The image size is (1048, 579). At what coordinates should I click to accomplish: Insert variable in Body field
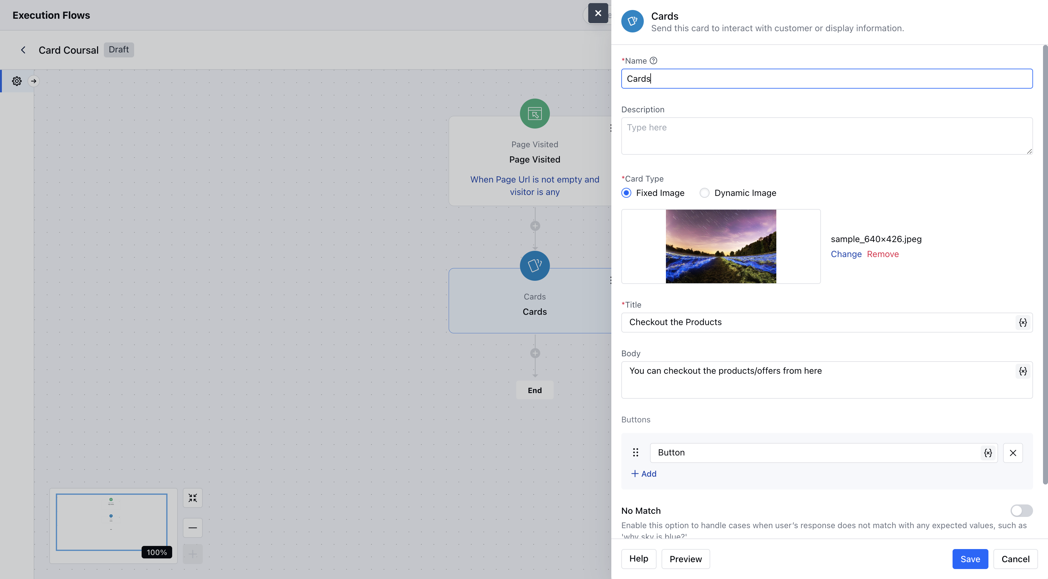tap(1023, 371)
